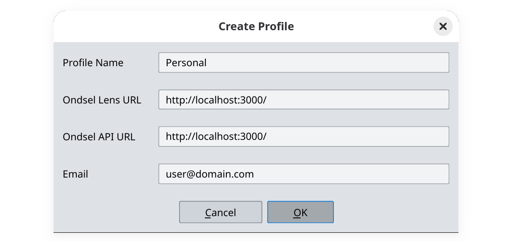Close the Create Profile dialog
Image resolution: width=512 pixels, height=242 pixels.
[443, 26]
